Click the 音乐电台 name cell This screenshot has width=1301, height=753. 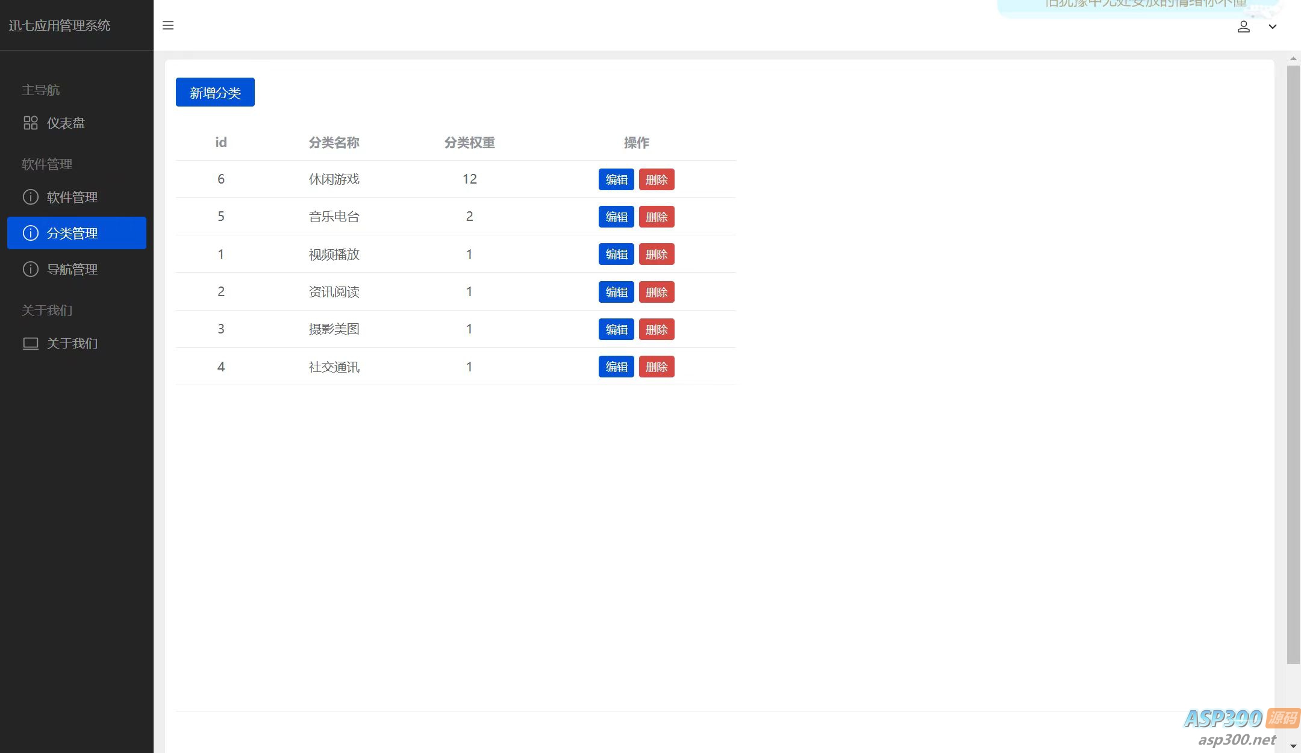point(334,217)
